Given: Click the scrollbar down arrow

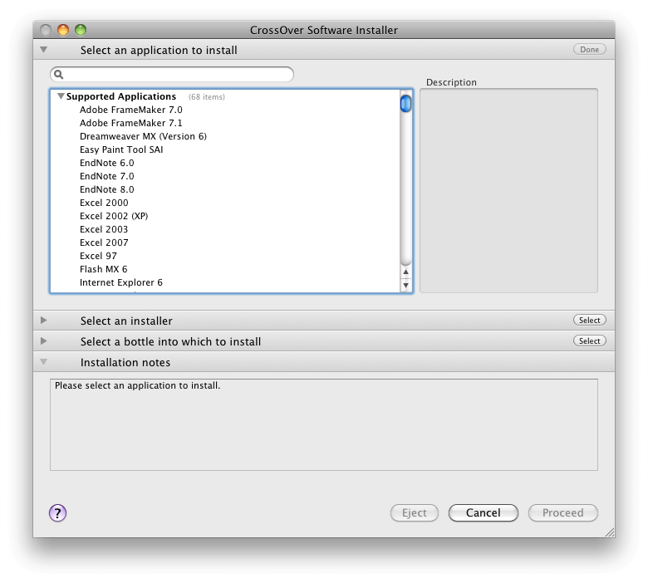Looking at the screenshot, I should 405,285.
